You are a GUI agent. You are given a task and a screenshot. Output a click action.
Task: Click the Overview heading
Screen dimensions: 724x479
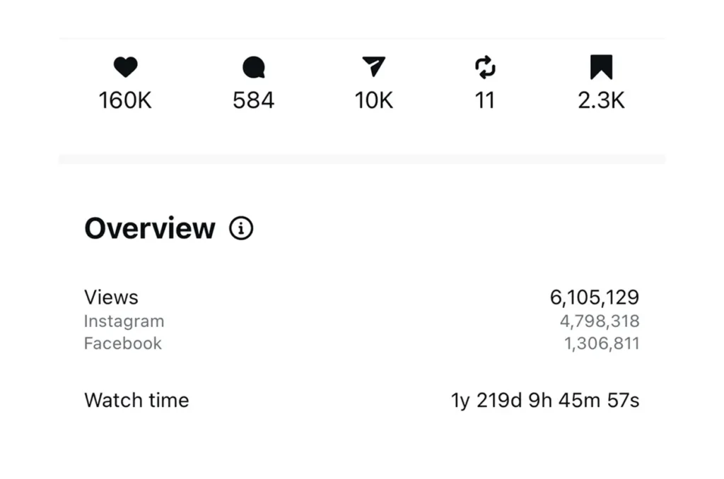pyautogui.click(x=150, y=229)
